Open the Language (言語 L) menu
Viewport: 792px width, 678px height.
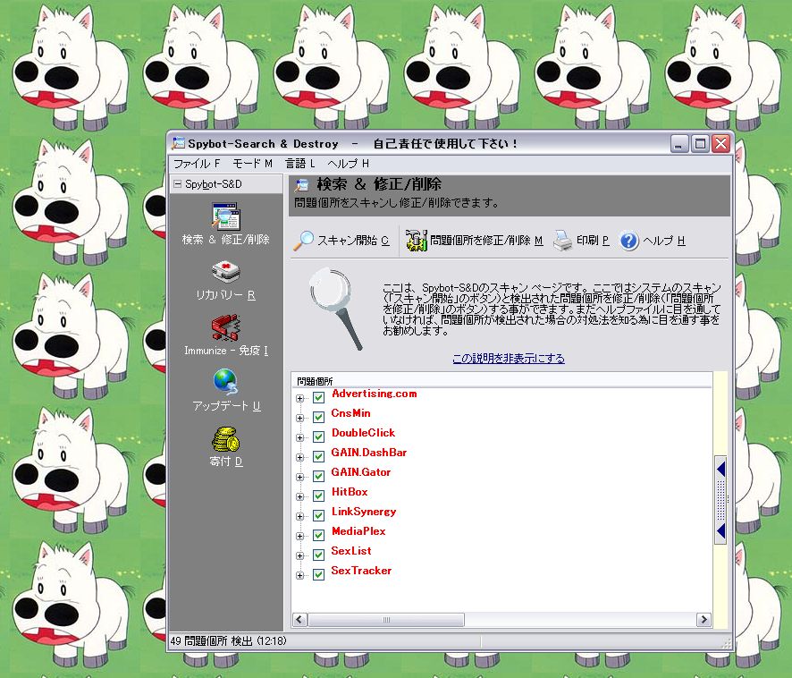(x=299, y=164)
